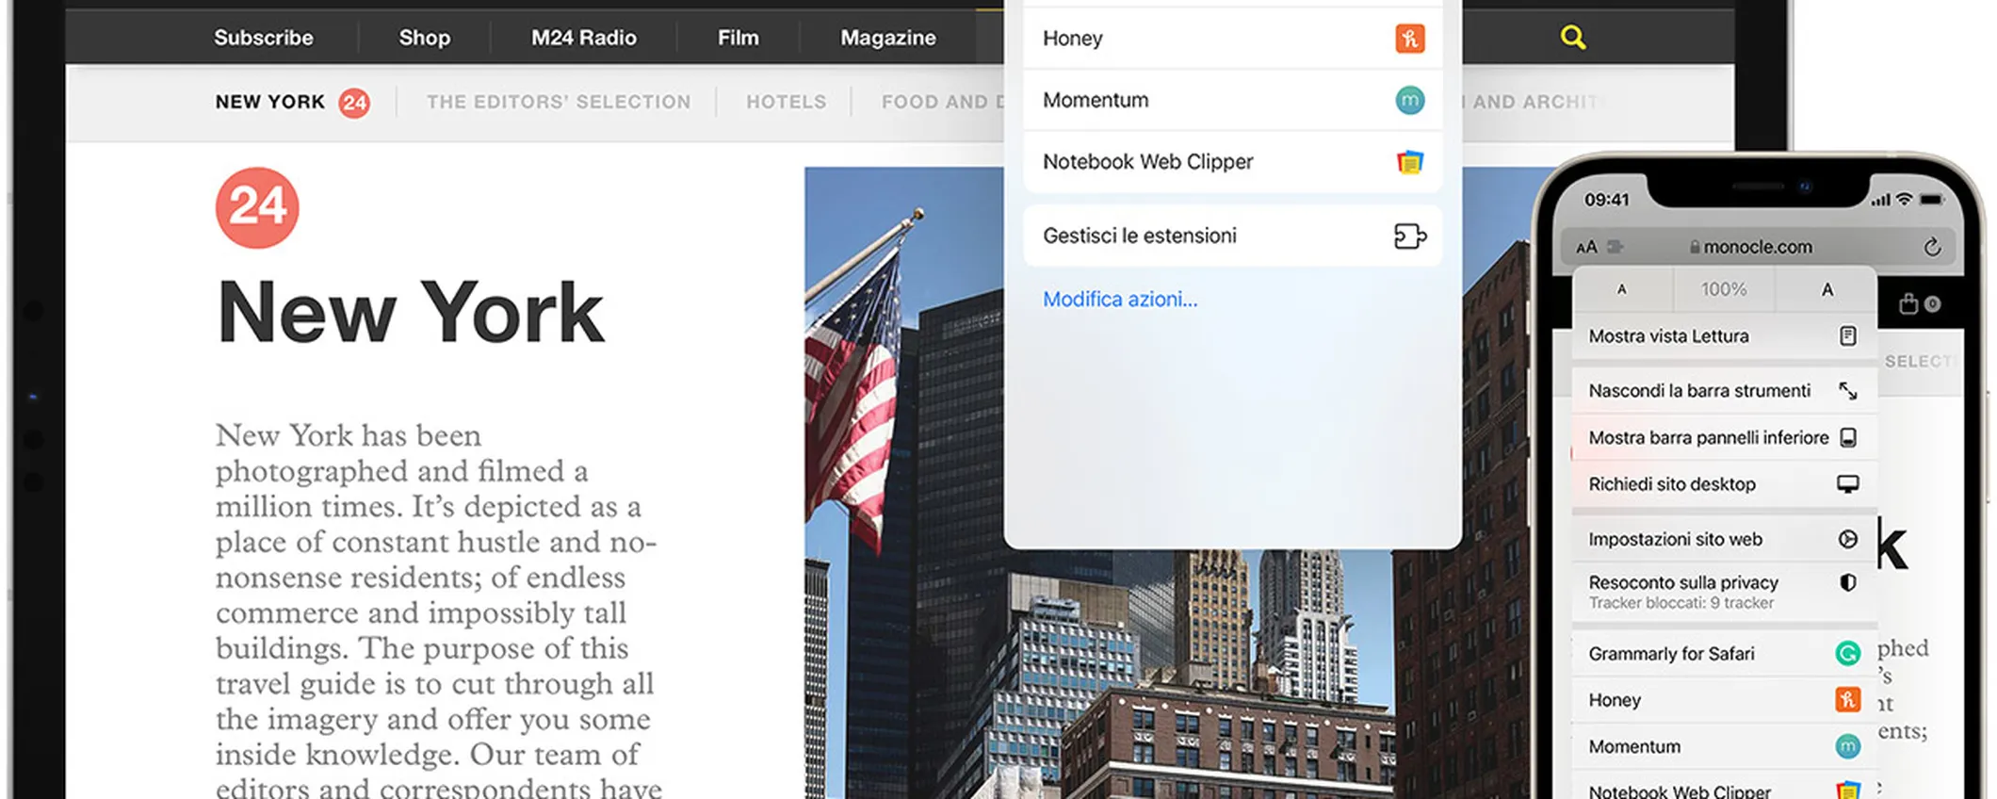Tap the AA button in the iPhone address bar
Viewport: 1997px width, 799px height.
point(1587,247)
